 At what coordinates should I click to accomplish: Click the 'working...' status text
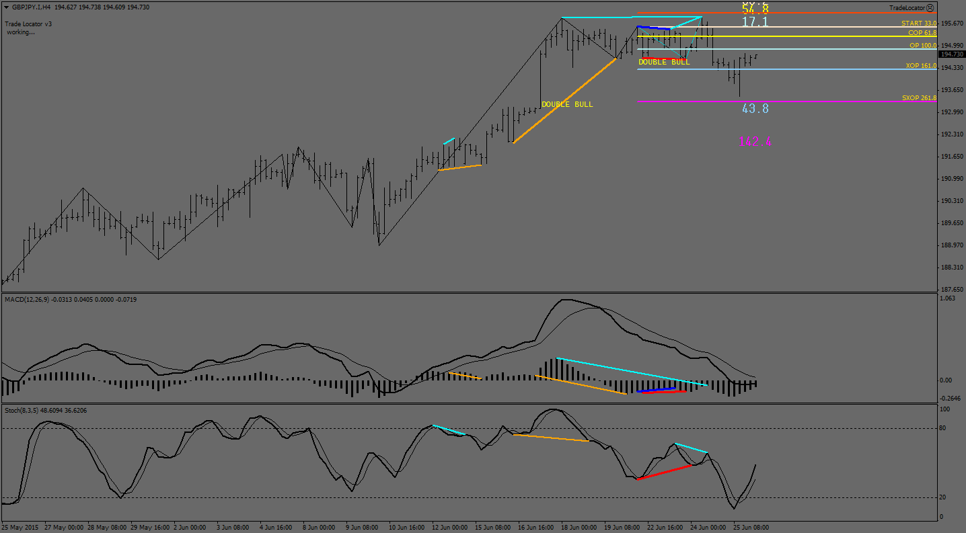[21, 32]
